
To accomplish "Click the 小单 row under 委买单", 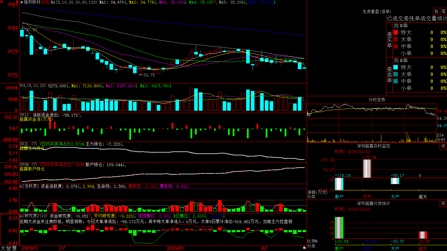I will point(420,53).
